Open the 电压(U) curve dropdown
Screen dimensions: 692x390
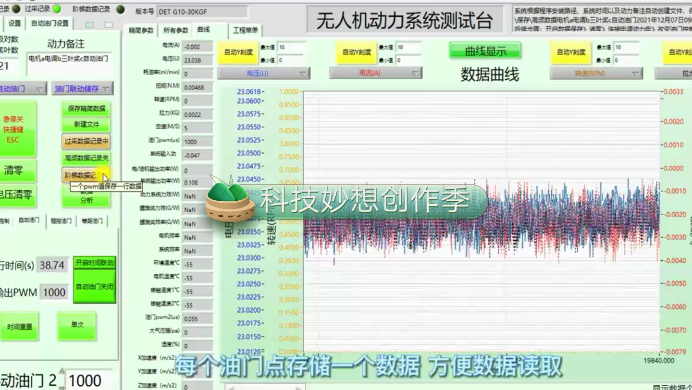(x=263, y=73)
